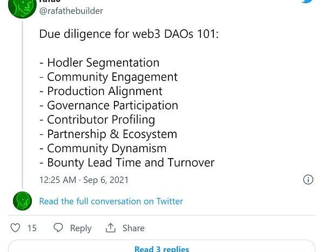Click the Reply text label

click(80, 228)
